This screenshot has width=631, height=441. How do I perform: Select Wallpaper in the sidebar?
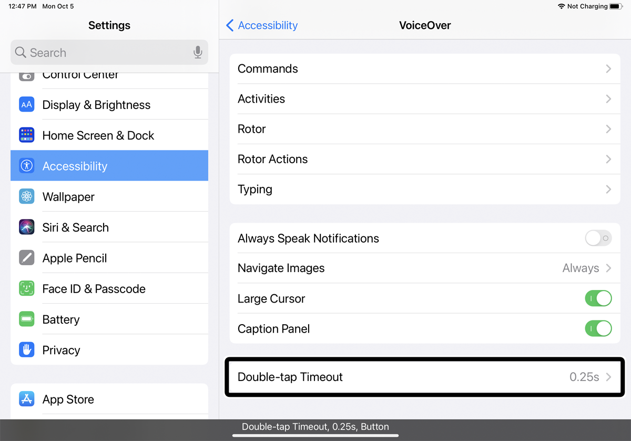[109, 197]
